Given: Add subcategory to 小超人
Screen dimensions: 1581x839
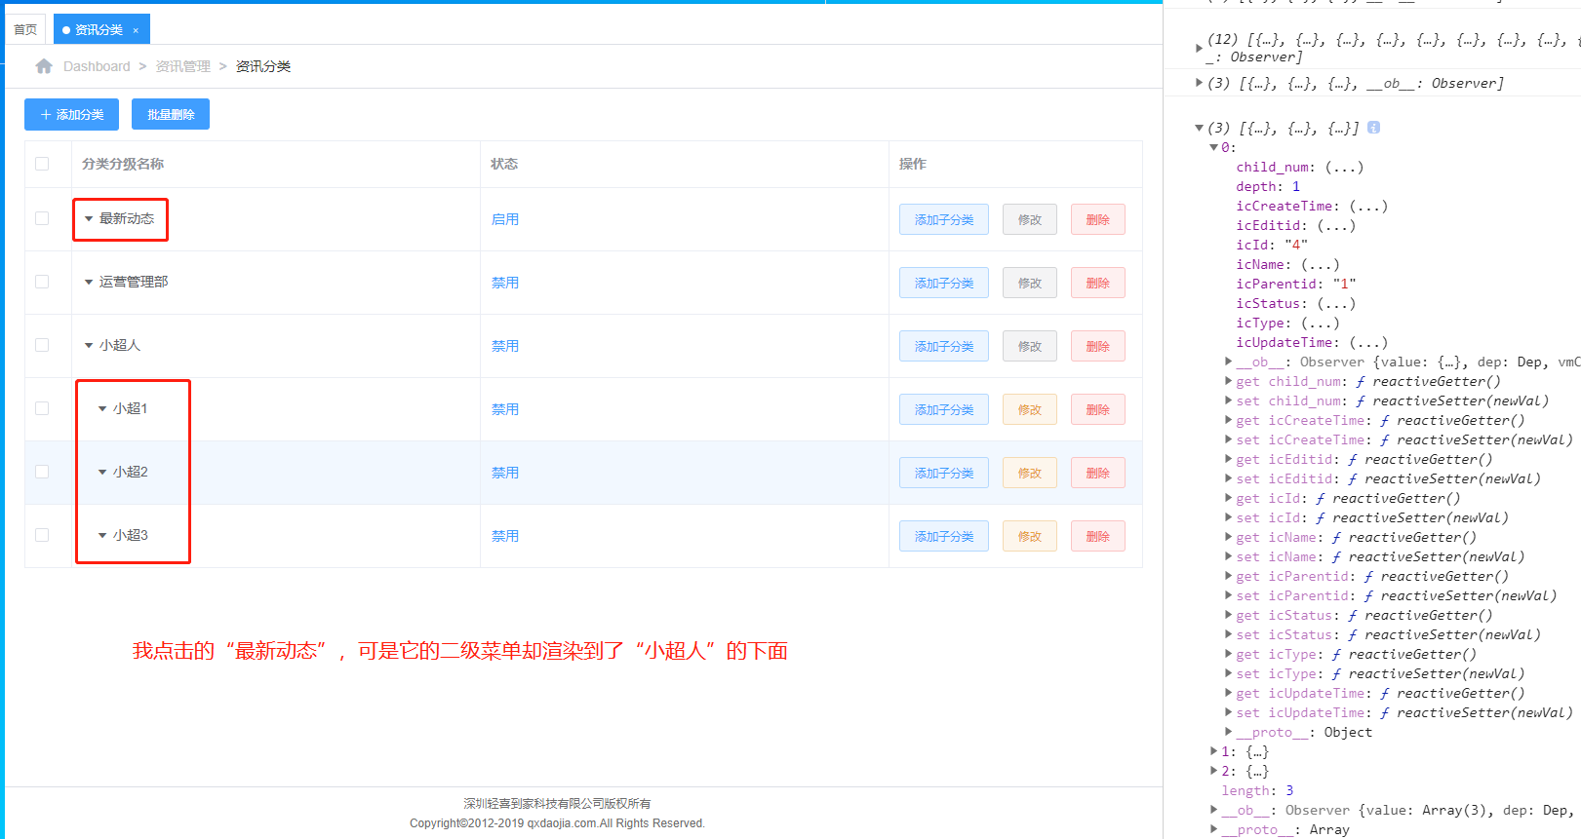Looking at the screenshot, I should (944, 346).
